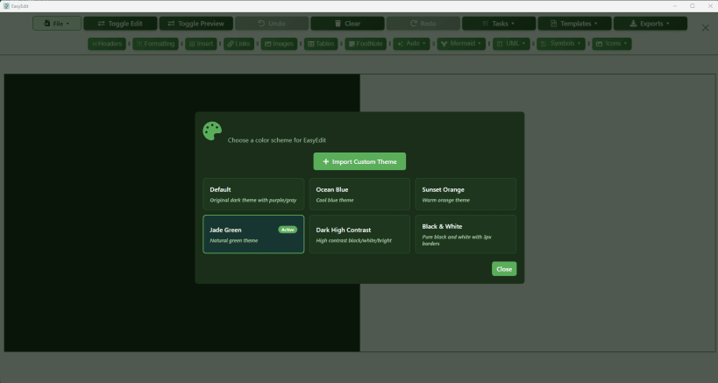The height and width of the screenshot is (383, 718).
Task: Click the 'Cool blue theme' description
Action: [x=334, y=200]
